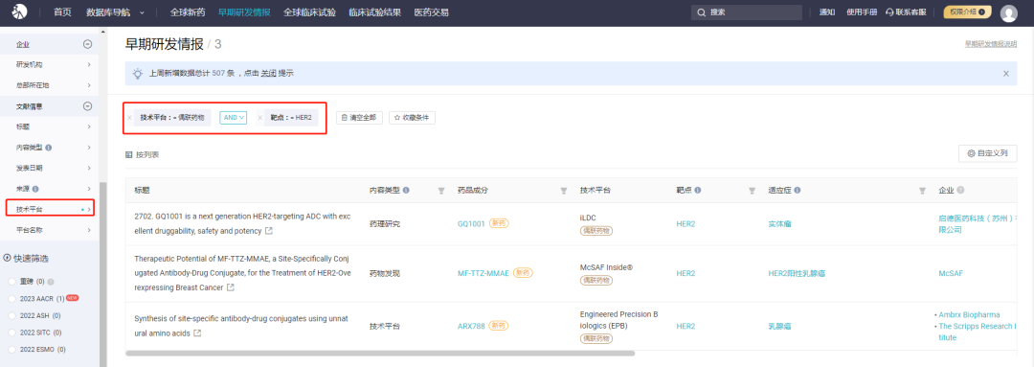Click the 联系客服 headset support icon
The image size is (1034, 367).
(x=889, y=12)
